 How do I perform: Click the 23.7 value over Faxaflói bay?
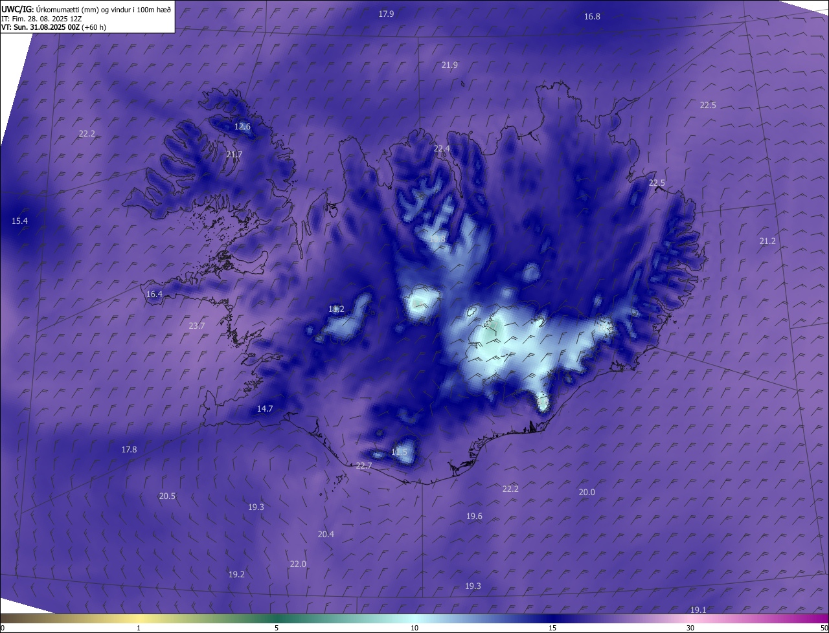(x=197, y=326)
